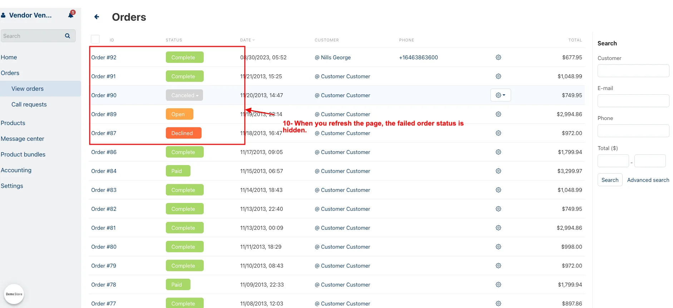Click the back arrow beside Orders
The image size is (673, 308).
pyautogui.click(x=97, y=17)
